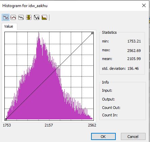Screen dimensions: 150x142
Task: Click the tallest peak of the magenta histogram
Action: (x=39, y=34)
